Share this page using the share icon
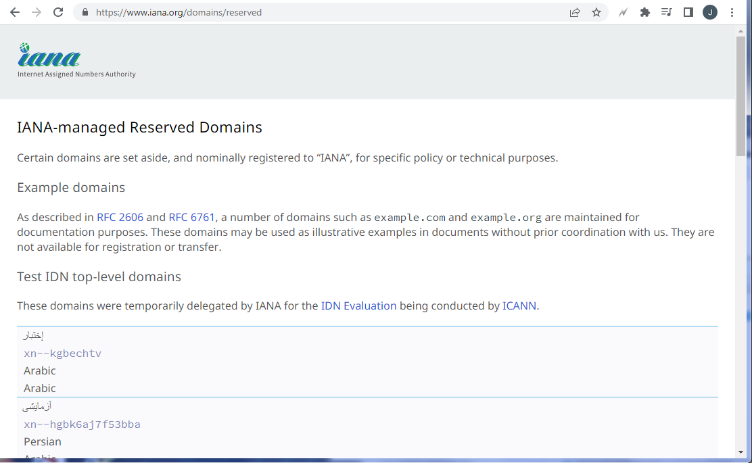The width and height of the screenshot is (752, 463). point(575,12)
